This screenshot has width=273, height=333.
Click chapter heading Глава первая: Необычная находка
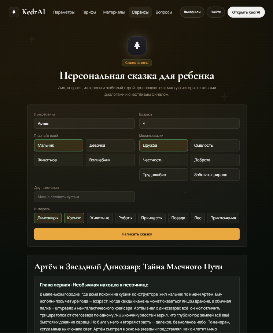tap(94, 285)
